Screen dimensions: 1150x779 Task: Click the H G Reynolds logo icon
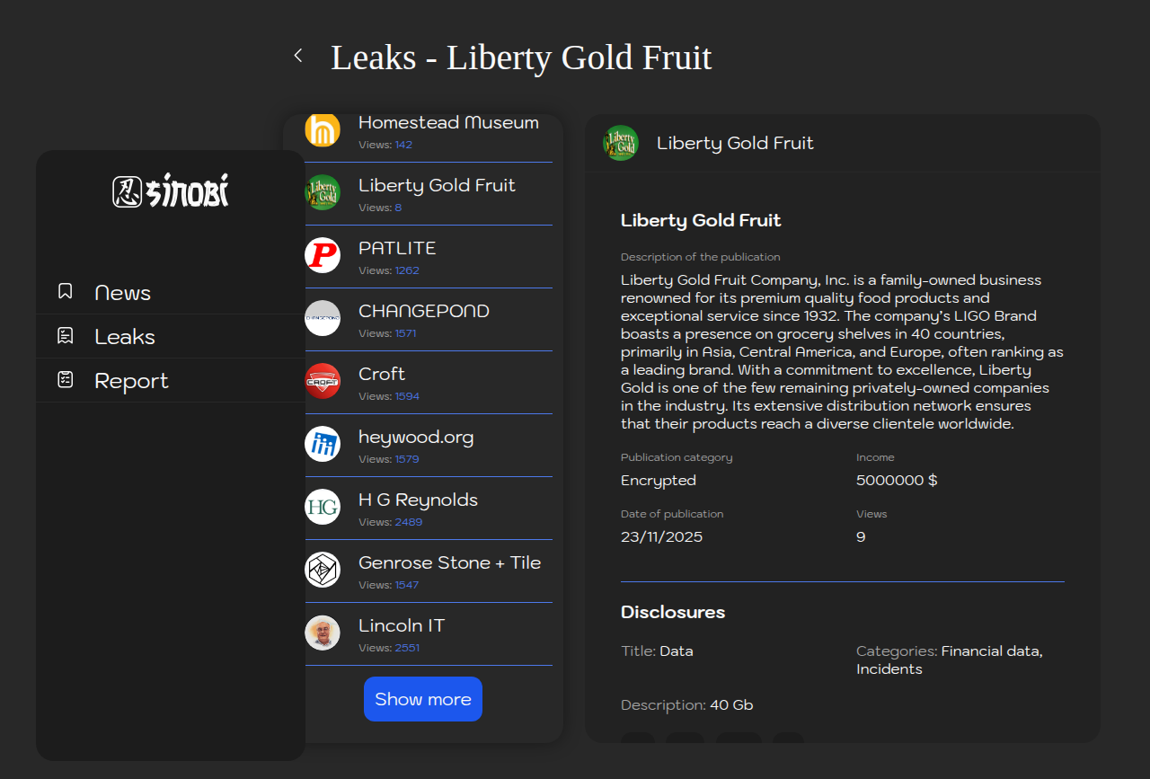323,507
